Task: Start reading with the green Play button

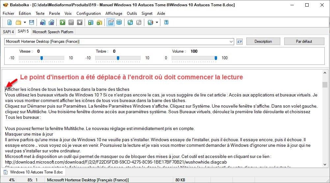Action: coord(63,22)
